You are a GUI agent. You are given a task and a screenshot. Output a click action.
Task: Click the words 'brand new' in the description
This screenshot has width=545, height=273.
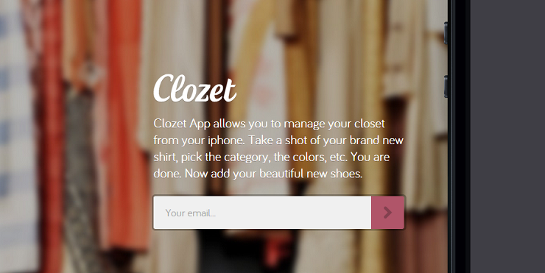tap(376, 141)
